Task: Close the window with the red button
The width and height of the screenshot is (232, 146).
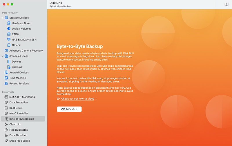Action: pos(4,4)
